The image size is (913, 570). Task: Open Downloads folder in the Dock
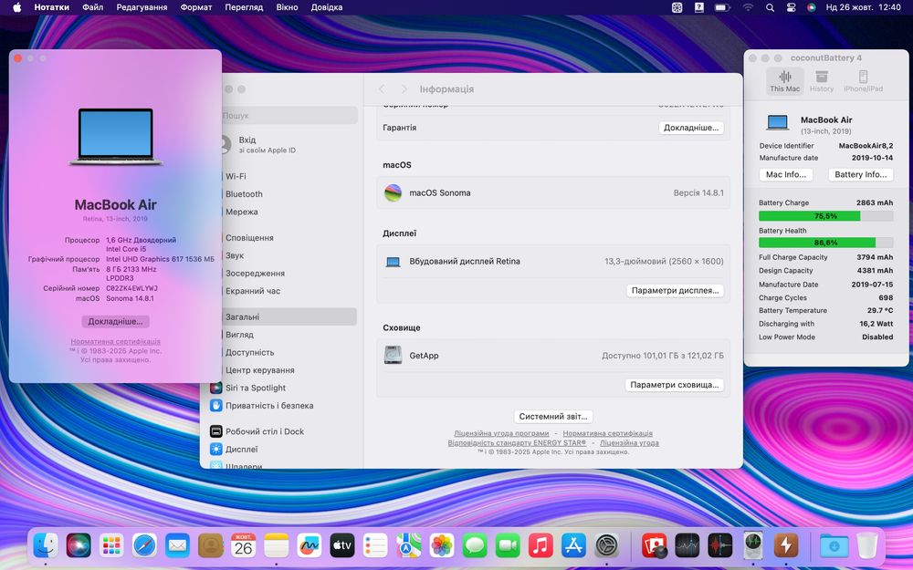(834, 545)
